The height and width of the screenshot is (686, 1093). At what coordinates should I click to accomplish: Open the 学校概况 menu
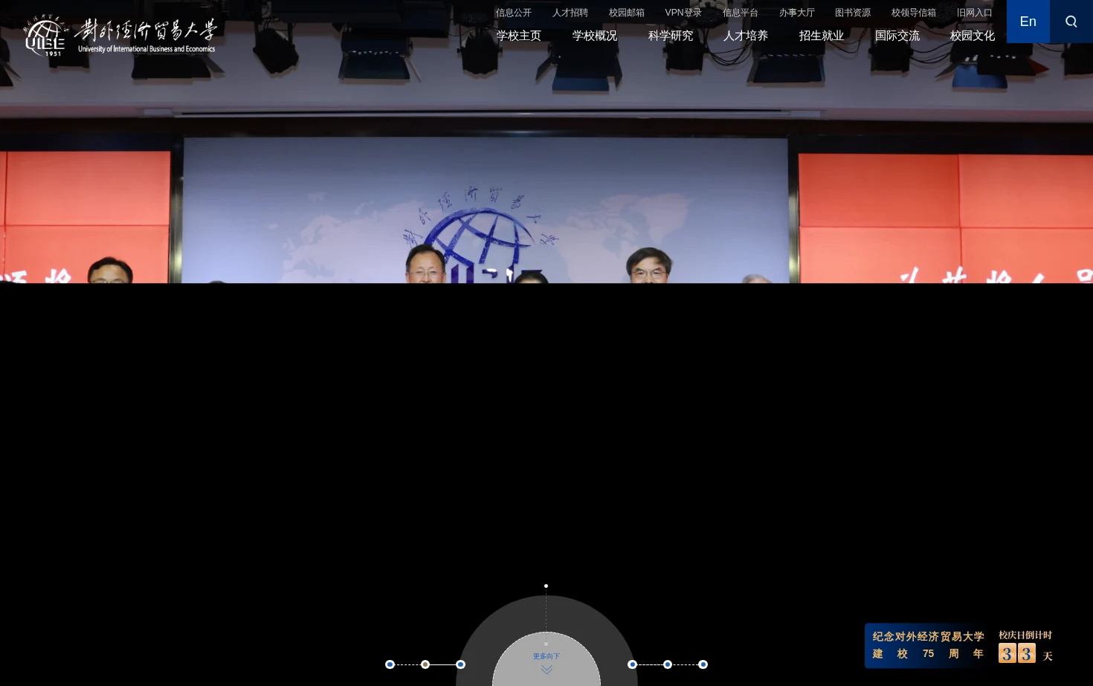click(595, 36)
